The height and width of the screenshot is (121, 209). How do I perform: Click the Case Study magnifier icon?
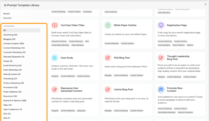(x=55, y=58)
